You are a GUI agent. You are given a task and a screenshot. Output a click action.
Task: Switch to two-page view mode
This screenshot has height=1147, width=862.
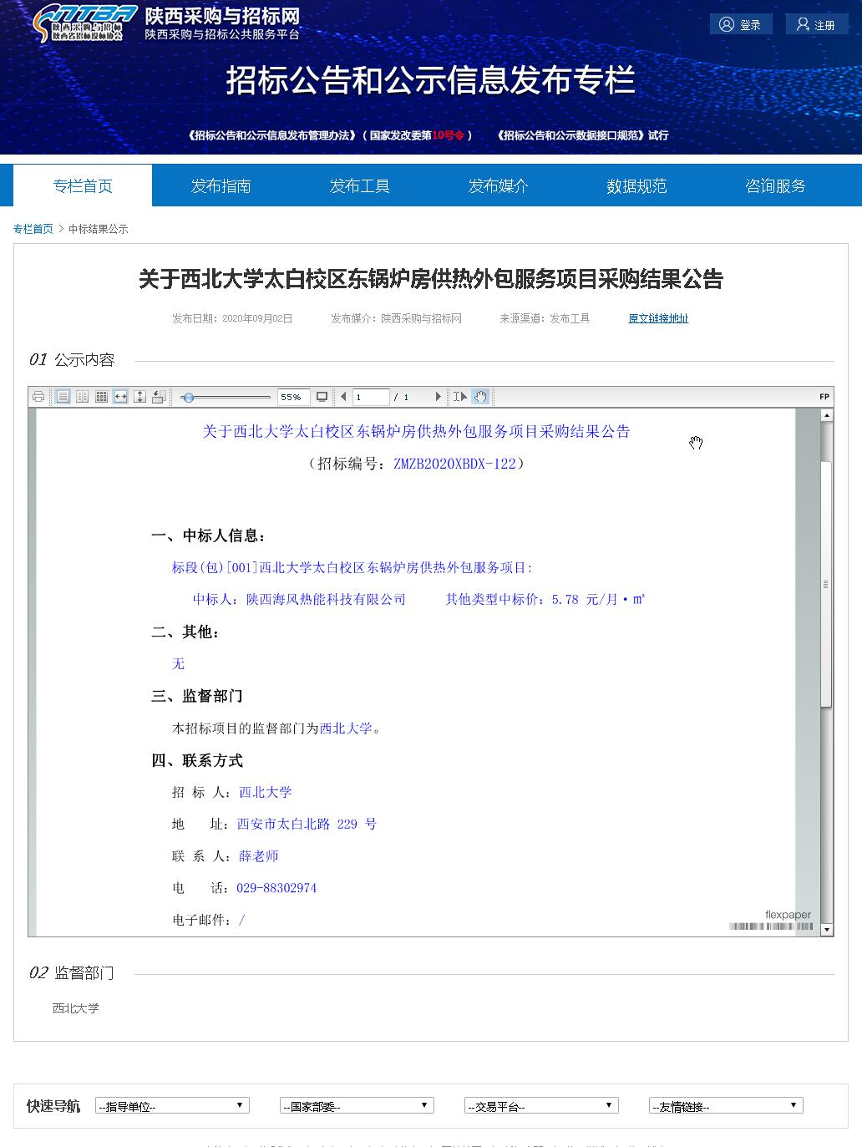pos(82,397)
